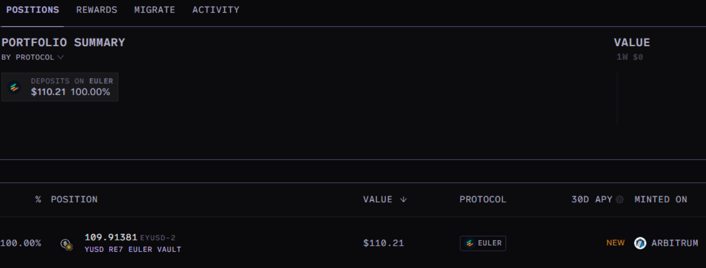The width and height of the screenshot is (706, 268).
Task: Click the YUSD vault token icon
Action: 66,244
